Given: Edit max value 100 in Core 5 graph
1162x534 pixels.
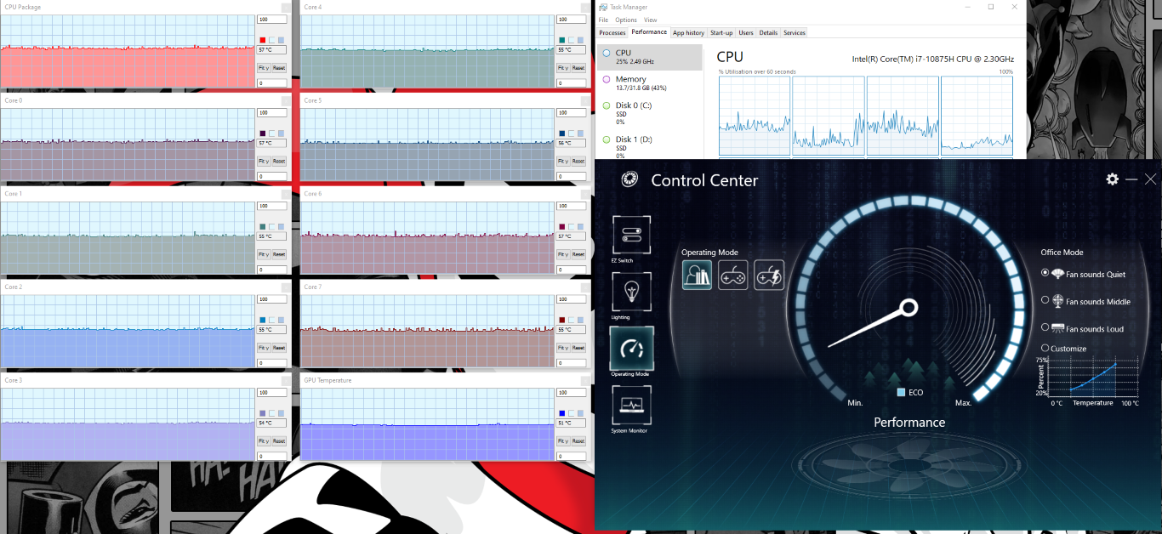Looking at the screenshot, I should tap(571, 112).
